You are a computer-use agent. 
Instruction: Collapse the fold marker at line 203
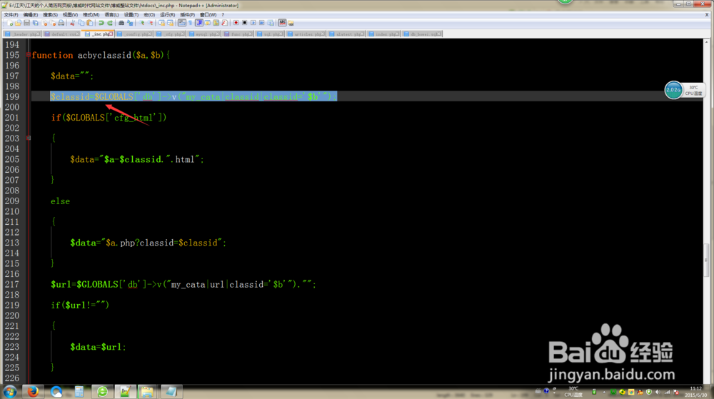click(x=29, y=138)
